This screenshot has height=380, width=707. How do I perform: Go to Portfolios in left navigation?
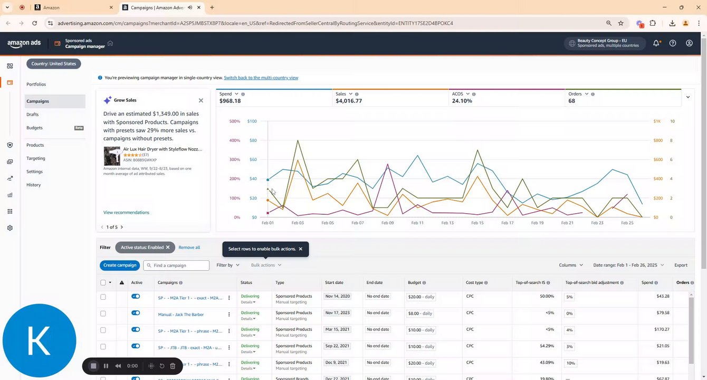click(36, 84)
